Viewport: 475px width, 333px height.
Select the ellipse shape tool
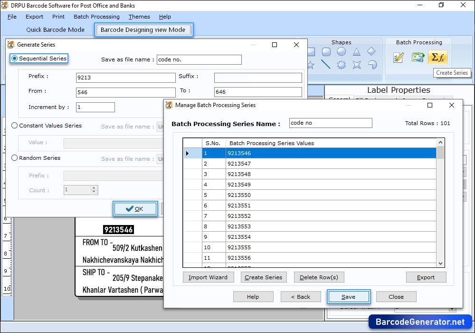point(342,52)
